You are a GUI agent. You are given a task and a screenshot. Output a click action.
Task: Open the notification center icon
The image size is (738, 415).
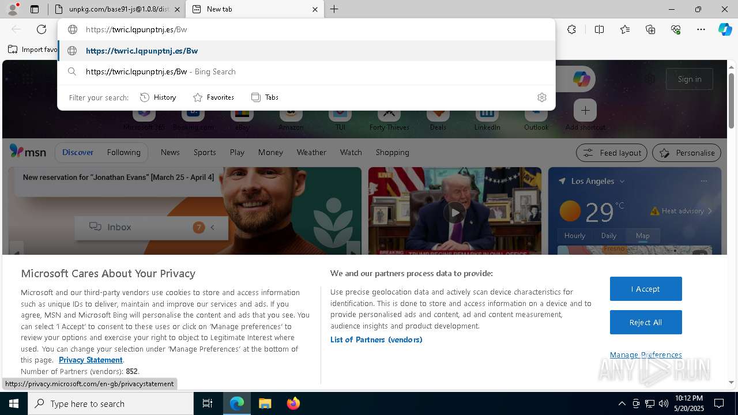click(x=719, y=403)
